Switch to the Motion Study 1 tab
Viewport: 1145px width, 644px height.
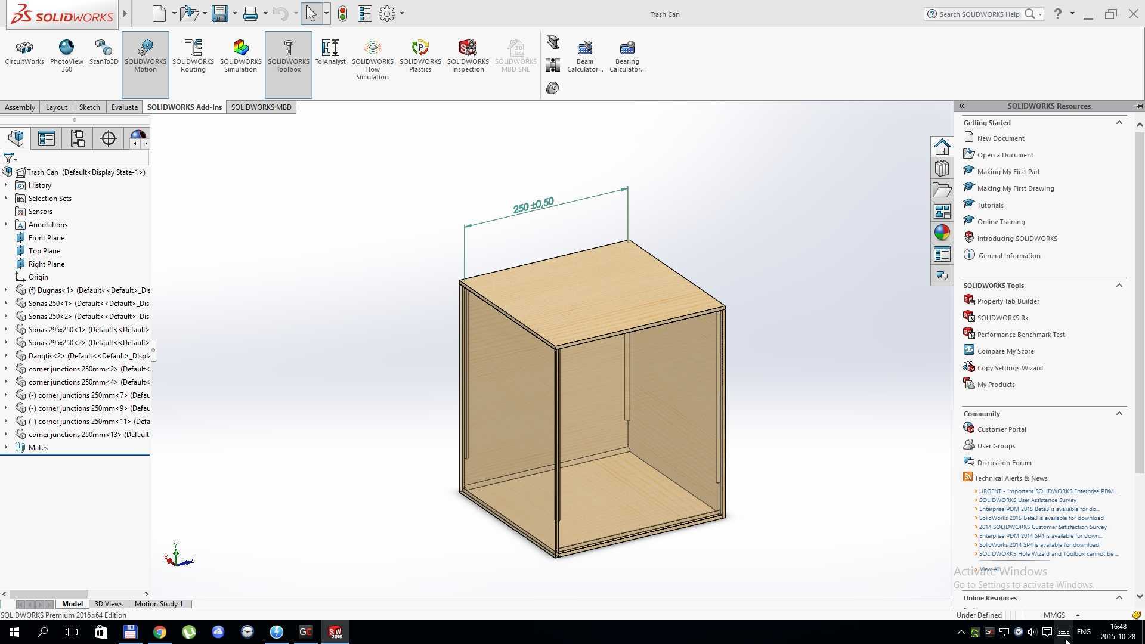pyautogui.click(x=159, y=604)
